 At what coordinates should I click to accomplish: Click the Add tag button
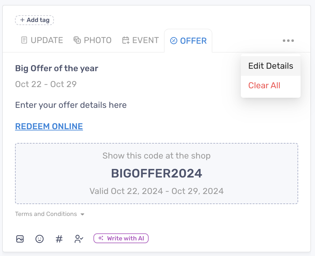click(34, 20)
